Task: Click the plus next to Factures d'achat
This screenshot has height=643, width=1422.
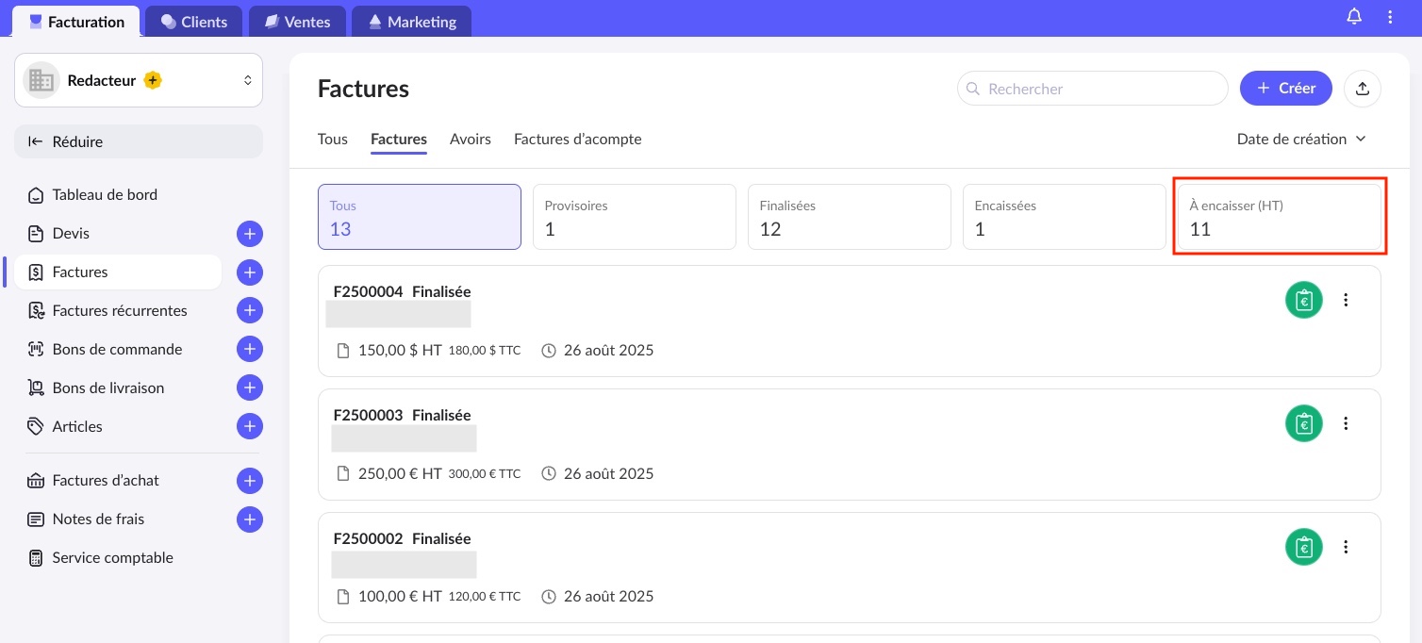Action: pos(249,481)
